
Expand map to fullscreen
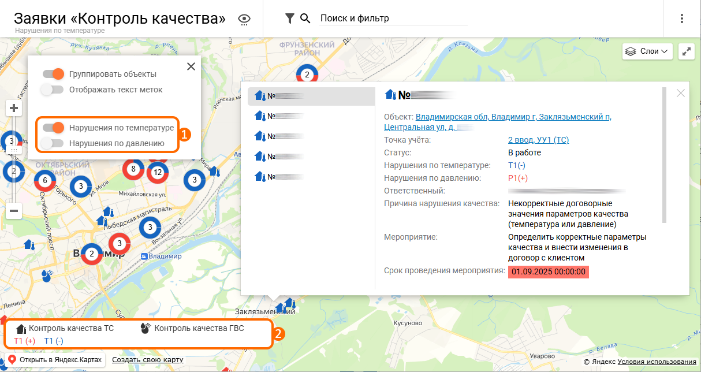pyautogui.click(x=687, y=51)
